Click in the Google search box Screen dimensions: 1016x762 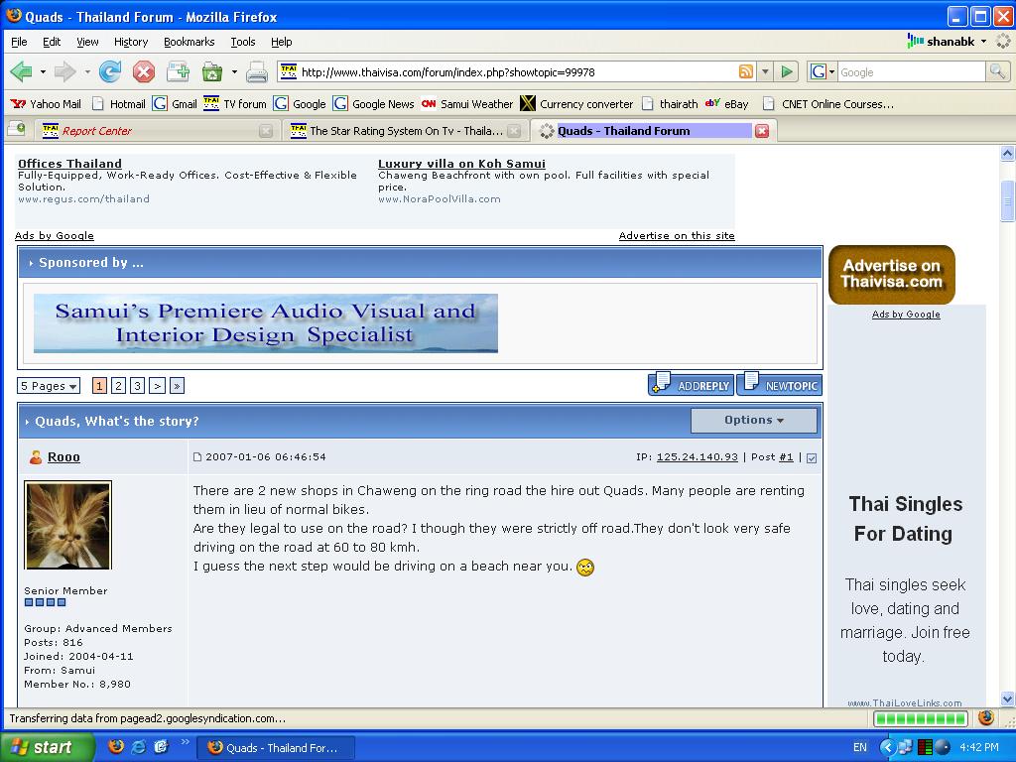911,71
